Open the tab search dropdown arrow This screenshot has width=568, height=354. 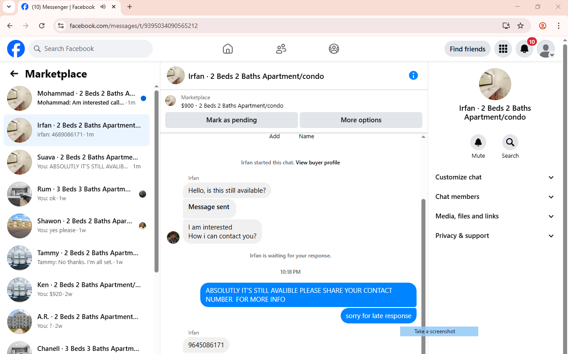[8, 7]
